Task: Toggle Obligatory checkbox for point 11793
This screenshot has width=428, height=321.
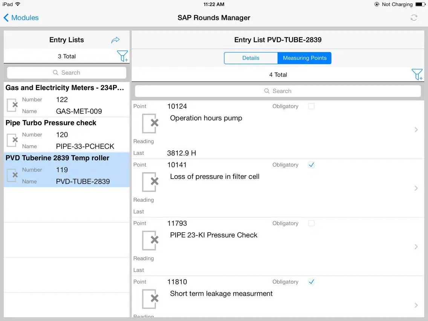Action: click(x=311, y=223)
